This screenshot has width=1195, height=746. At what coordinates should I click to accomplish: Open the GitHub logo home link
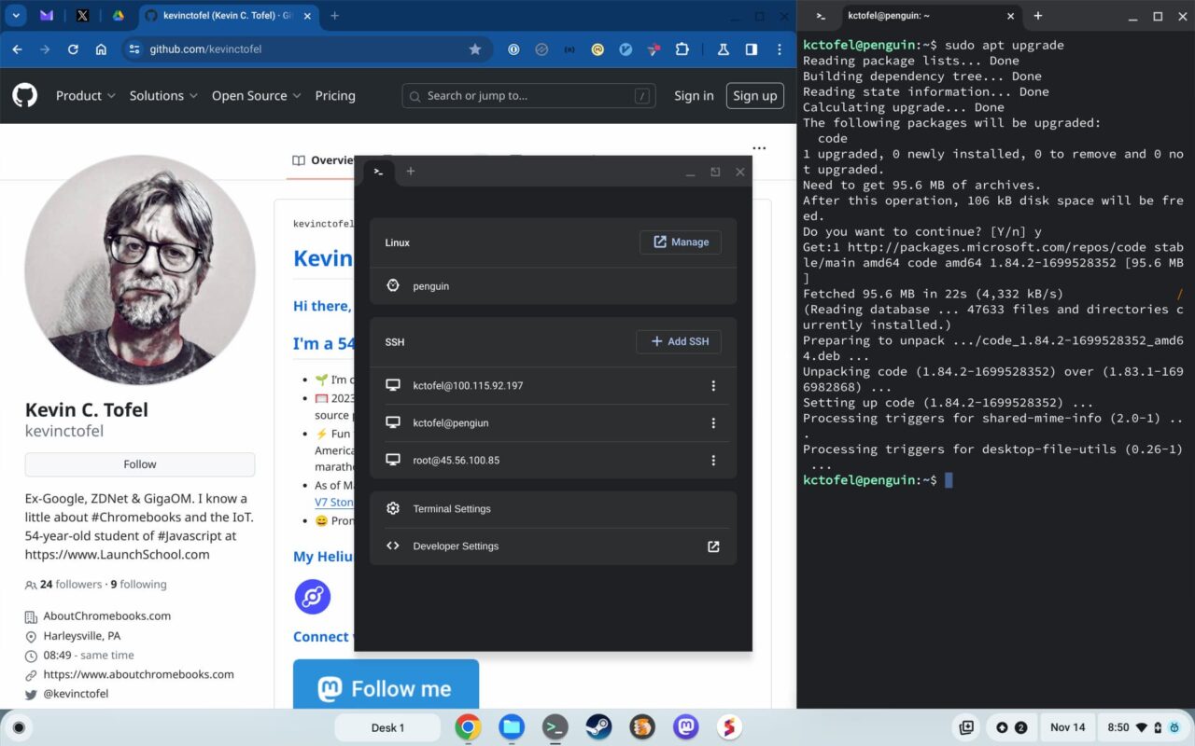tap(24, 95)
